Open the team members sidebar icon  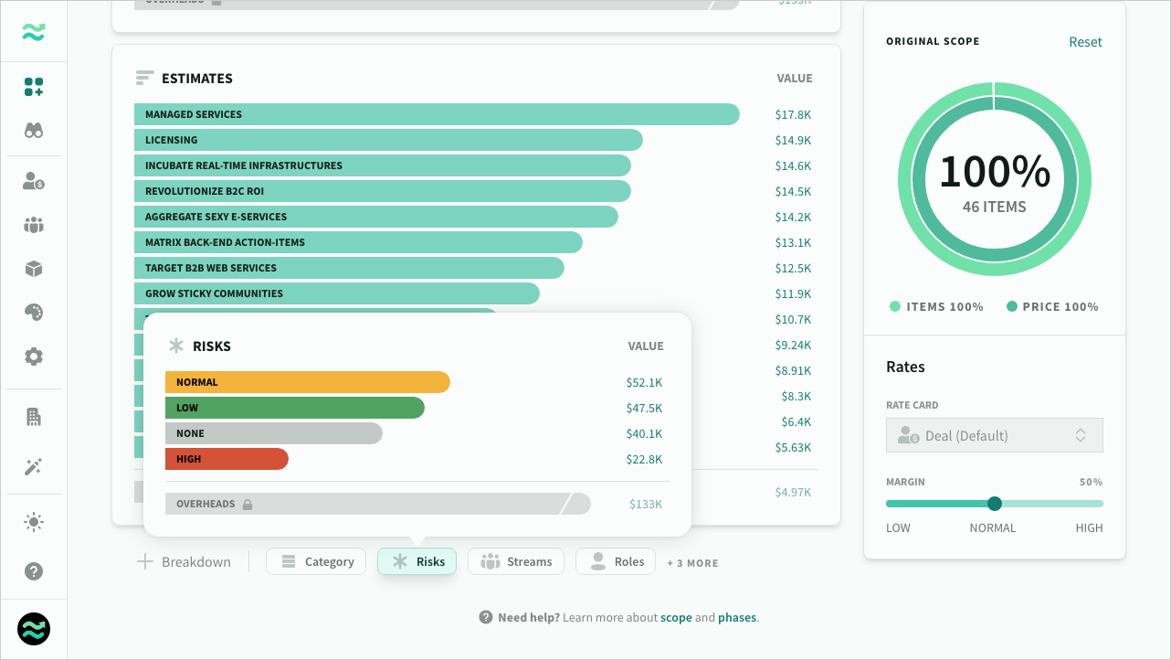point(34,225)
